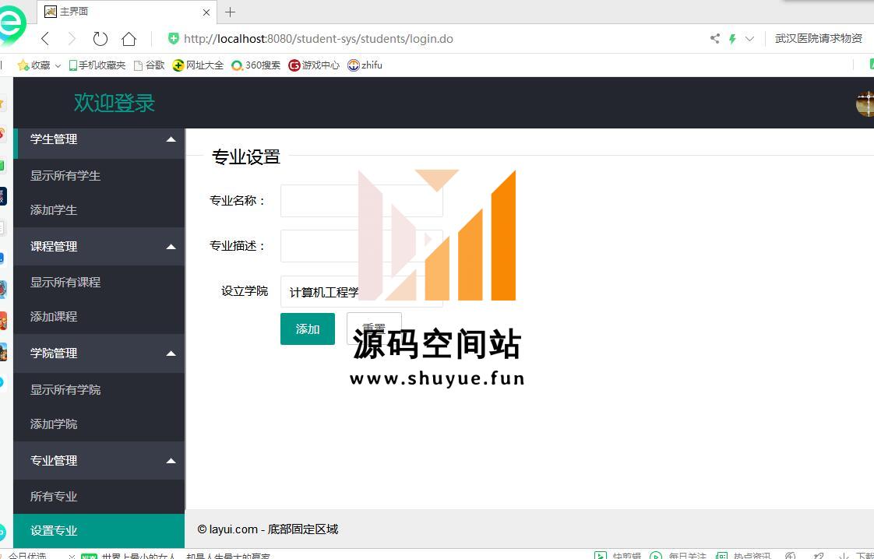
Task: Collapse the 课程管理 menu group
Action: [x=99, y=246]
